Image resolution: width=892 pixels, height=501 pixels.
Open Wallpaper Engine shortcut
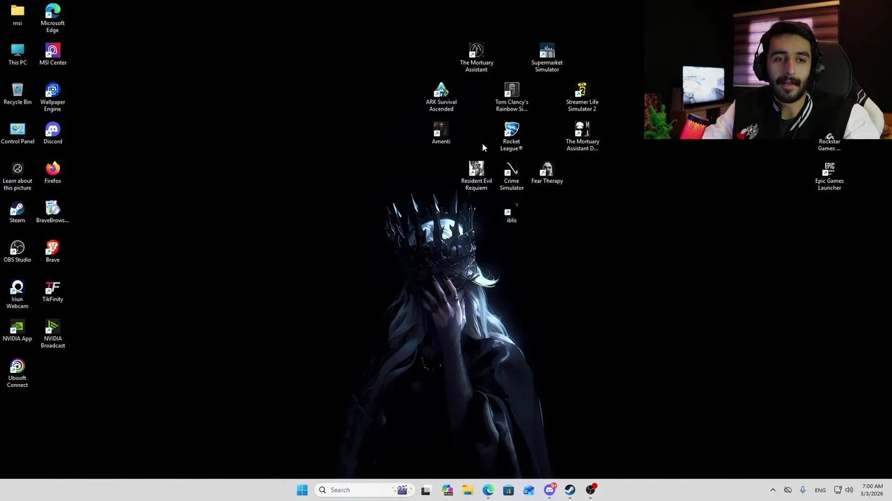[52, 97]
